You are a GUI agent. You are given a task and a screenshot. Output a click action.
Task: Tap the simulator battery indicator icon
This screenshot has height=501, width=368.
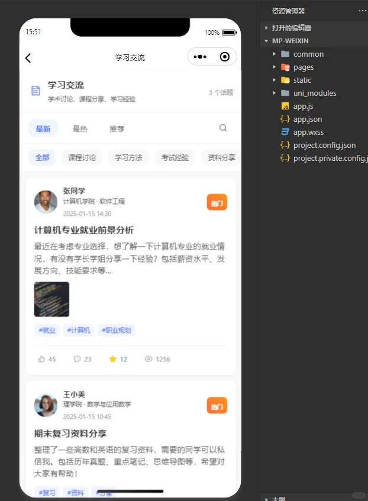click(x=229, y=33)
